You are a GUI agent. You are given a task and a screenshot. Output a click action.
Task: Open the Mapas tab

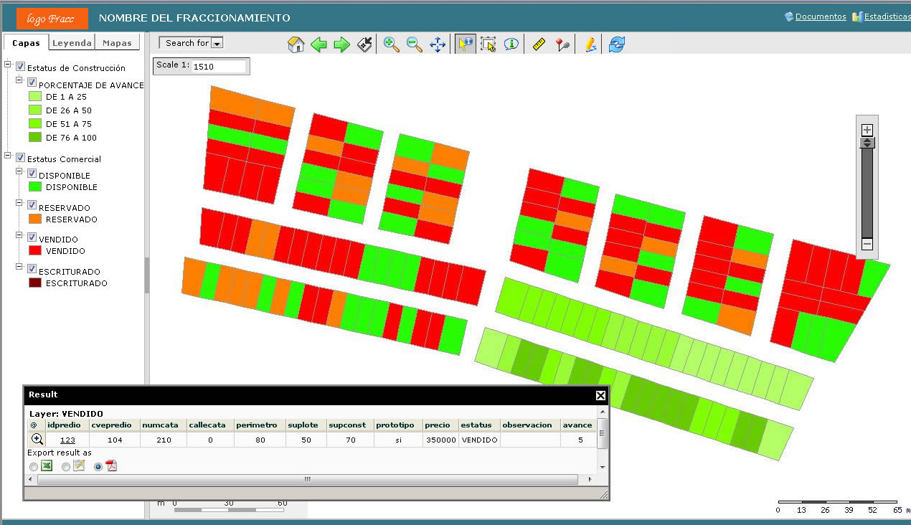coord(117,43)
